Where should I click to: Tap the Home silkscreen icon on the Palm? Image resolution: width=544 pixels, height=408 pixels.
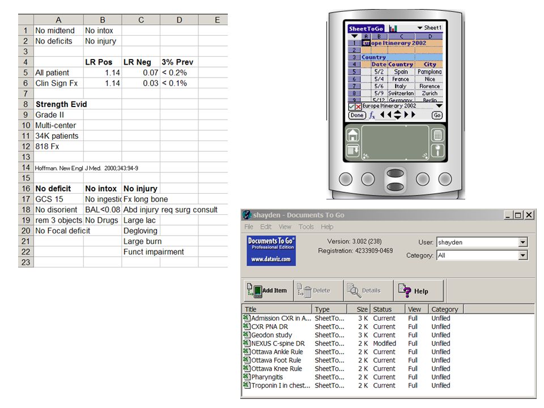pos(353,135)
